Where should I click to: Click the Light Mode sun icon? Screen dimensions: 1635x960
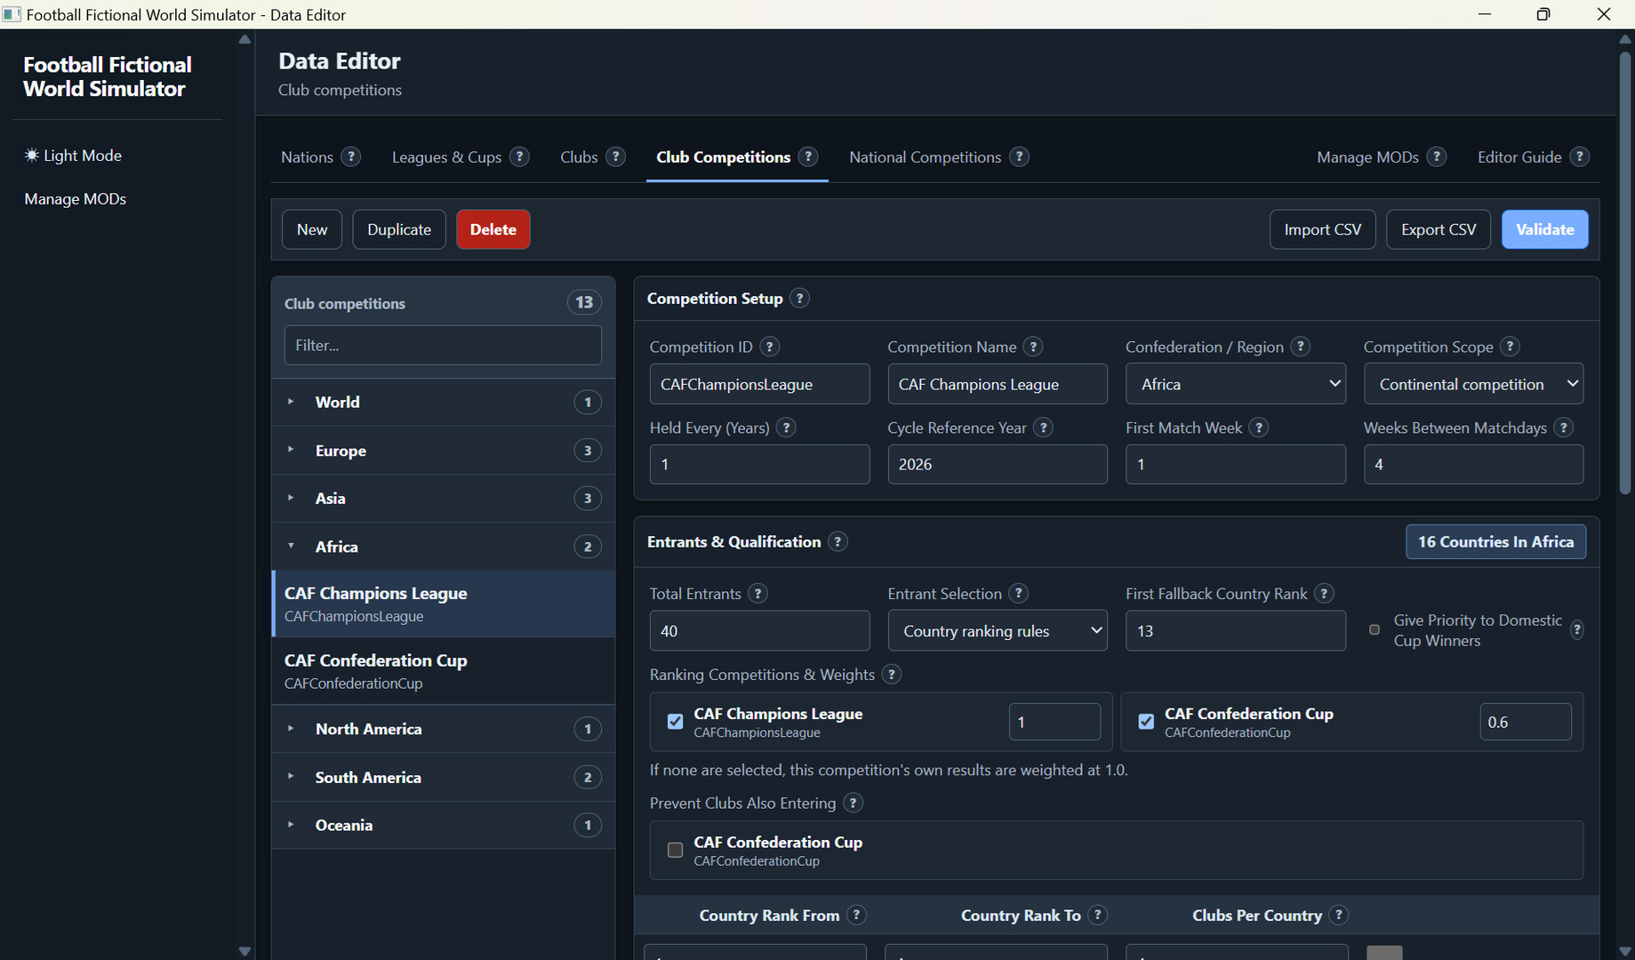click(x=32, y=156)
